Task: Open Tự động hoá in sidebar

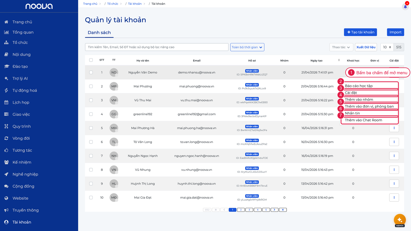Action: [x=25, y=90]
